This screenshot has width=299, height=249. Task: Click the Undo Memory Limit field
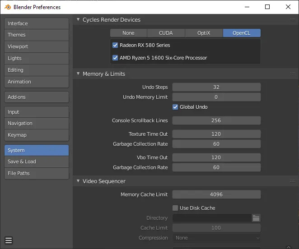(216, 97)
